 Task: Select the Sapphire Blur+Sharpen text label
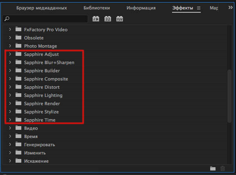pos(49,62)
